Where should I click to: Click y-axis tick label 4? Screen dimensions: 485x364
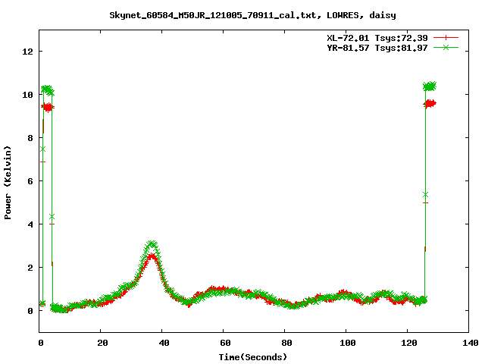30,224
